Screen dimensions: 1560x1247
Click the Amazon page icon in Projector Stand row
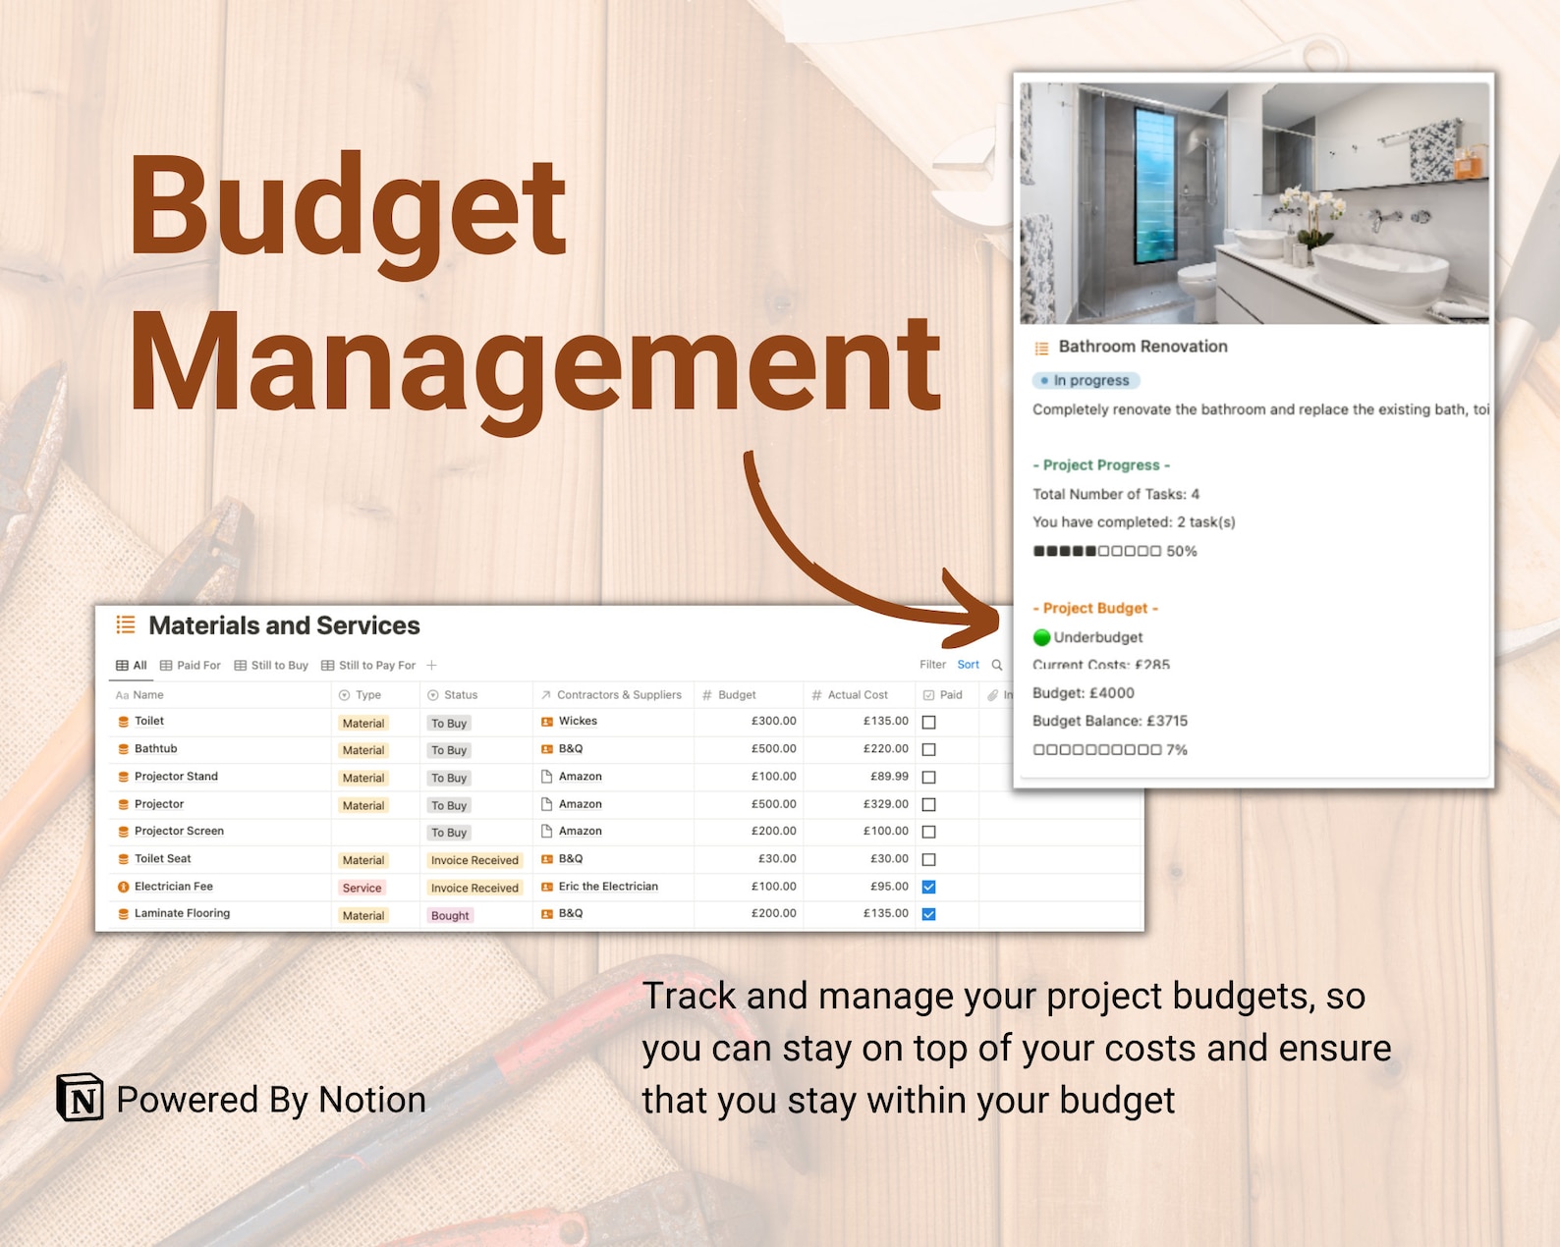547,777
